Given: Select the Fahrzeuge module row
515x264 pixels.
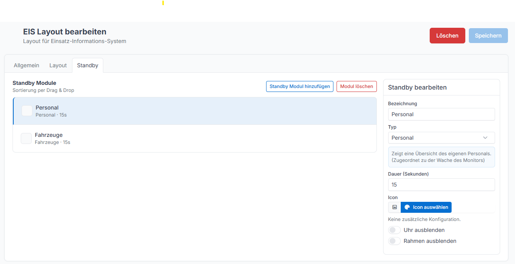Looking at the screenshot, I should tap(195, 138).
